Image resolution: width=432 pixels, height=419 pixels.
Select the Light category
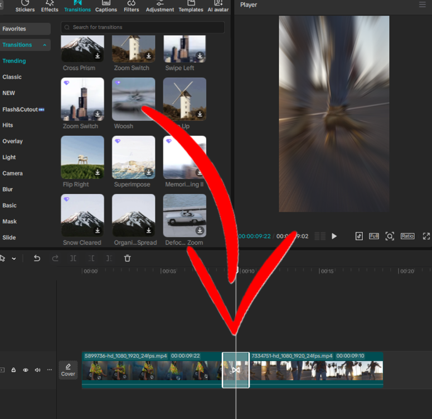[x=9, y=157]
